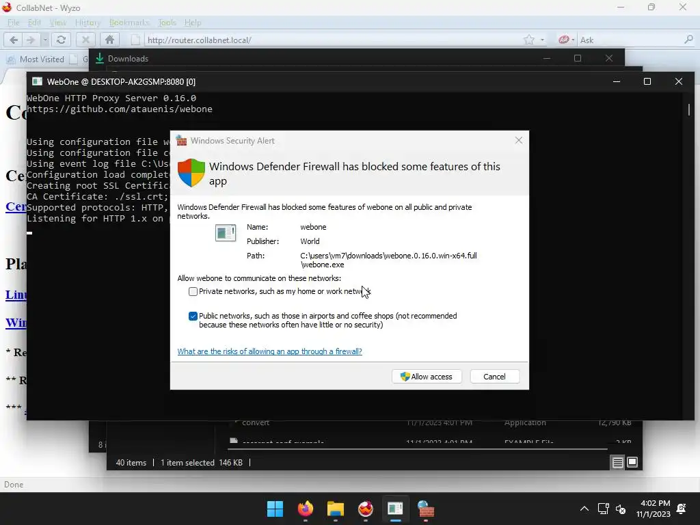The height and width of the screenshot is (525, 700).
Task: Open the Tools menu in Wyzo
Action: coord(167,23)
